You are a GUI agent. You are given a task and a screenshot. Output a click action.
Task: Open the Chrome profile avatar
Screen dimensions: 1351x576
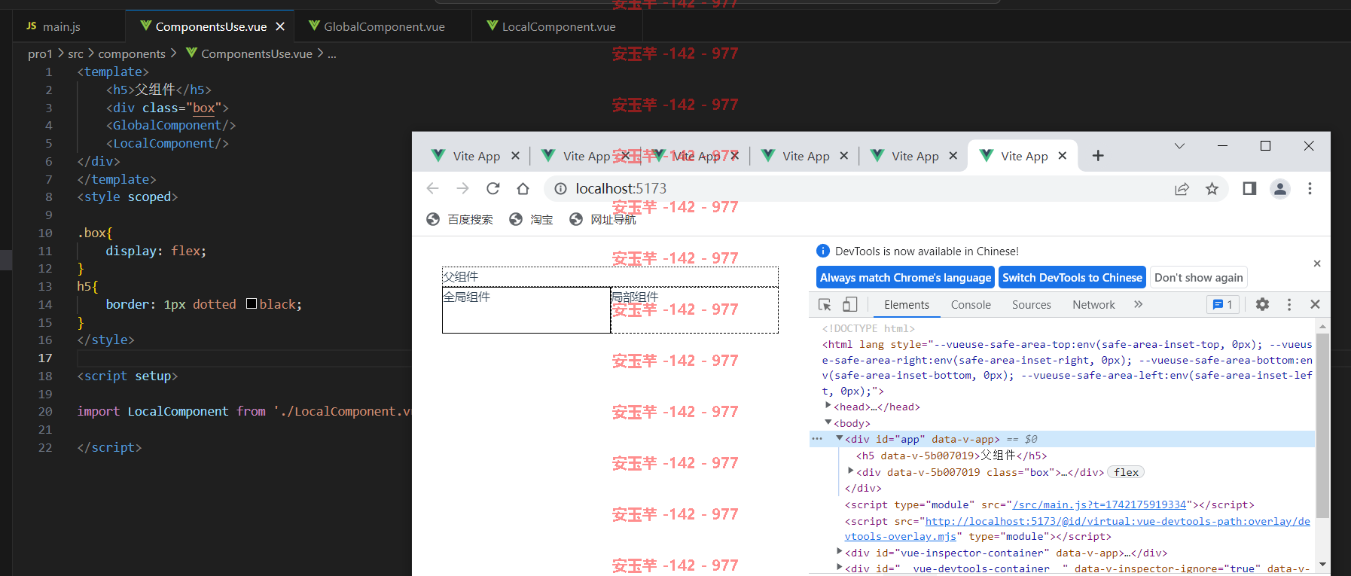point(1280,188)
